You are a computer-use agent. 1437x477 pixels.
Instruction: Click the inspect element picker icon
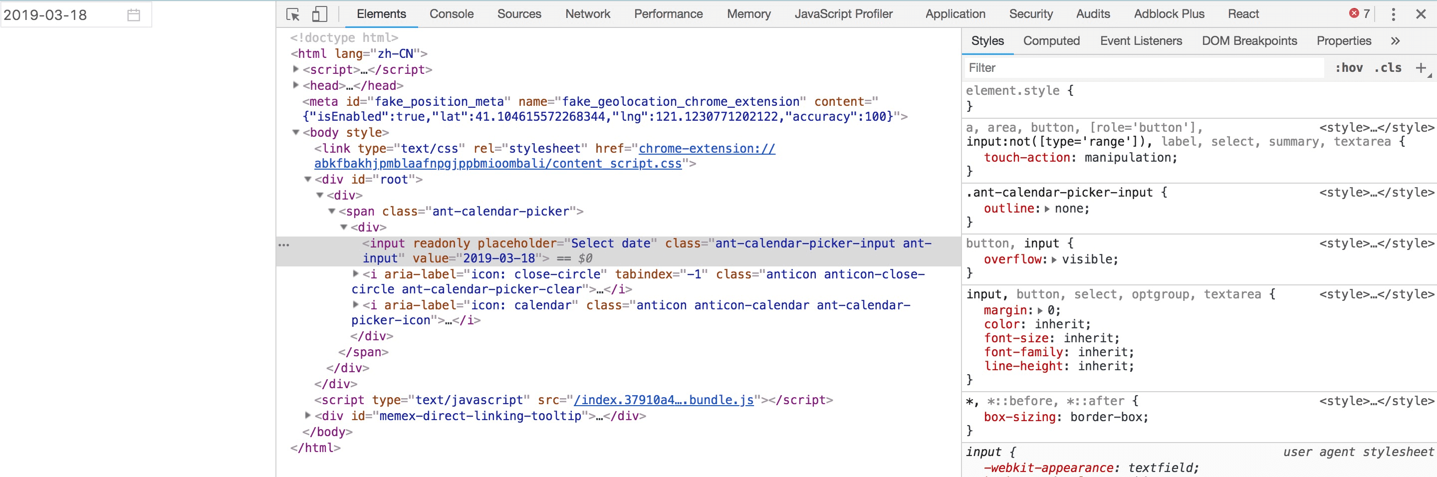pyautogui.click(x=293, y=14)
